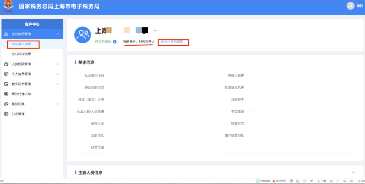Click the 返回 button in the header
Image resolution: width=365 pixels, height=184 pixels.
coord(360,6)
